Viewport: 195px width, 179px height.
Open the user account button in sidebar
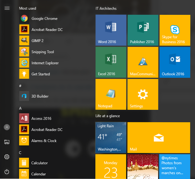point(7,127)
